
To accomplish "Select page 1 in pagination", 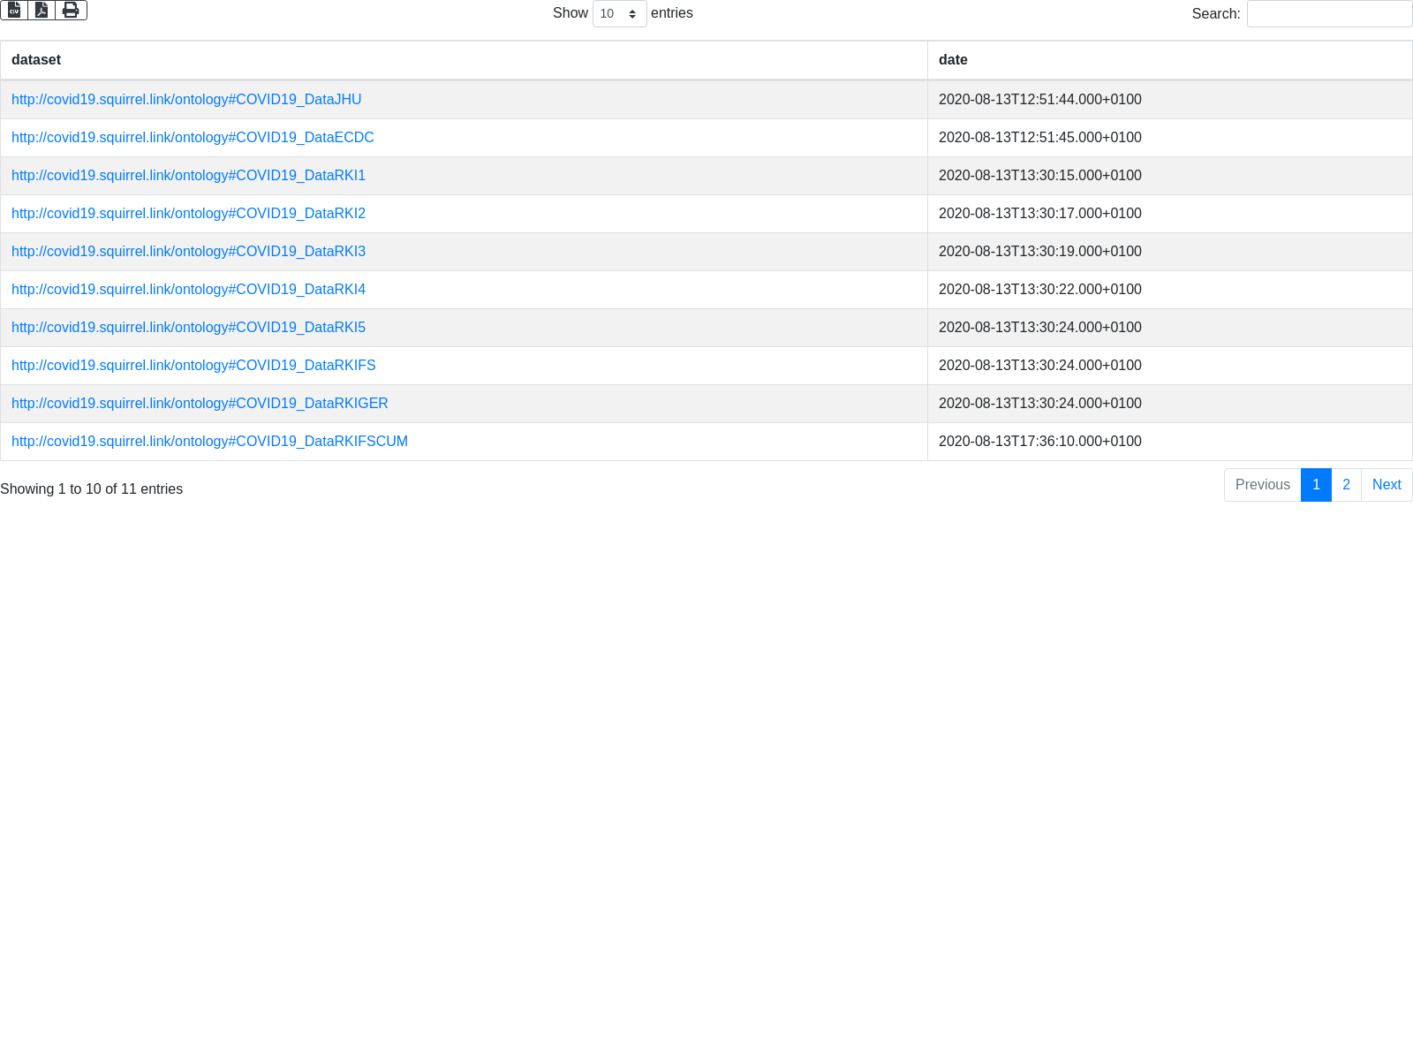I will (x=1316, y=485).
